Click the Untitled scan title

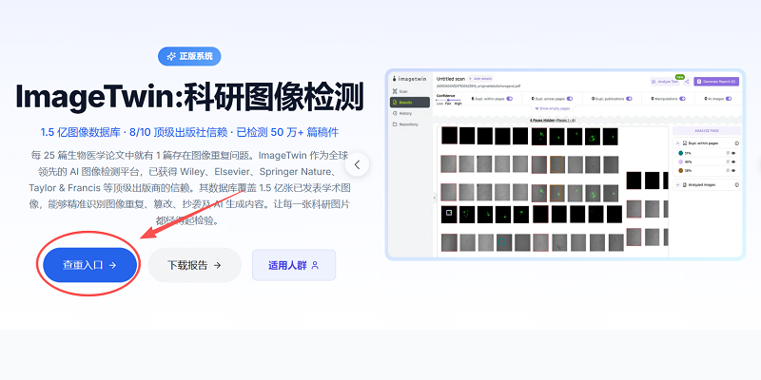450,79
